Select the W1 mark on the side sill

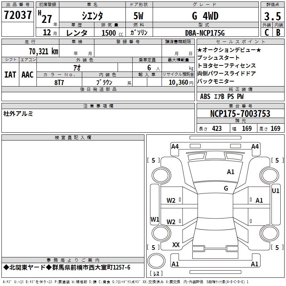(x=155, y=219)
